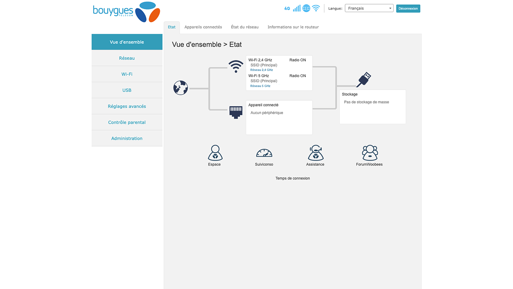Open the Informations sur le routeur tab
The width and height of the screenshot is (513, 289).
[293, 27]
